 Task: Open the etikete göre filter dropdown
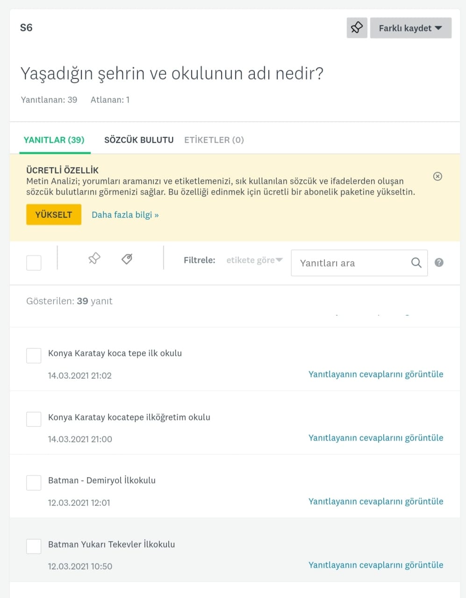point(254,260)
